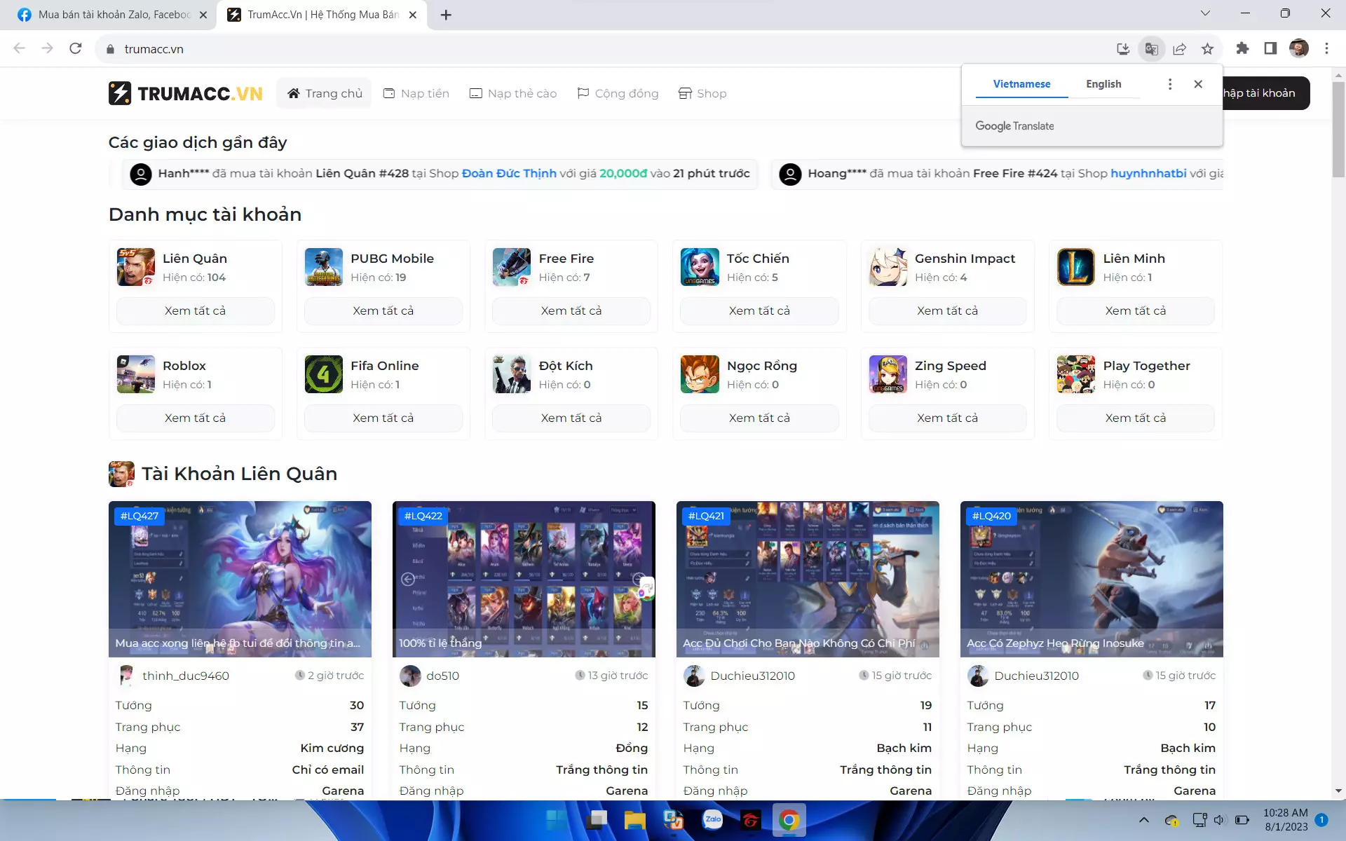Viewport: 1346px width, 841px height.
Task: Click the page vertical scrollbar thumb
Action: (1338, 130)
